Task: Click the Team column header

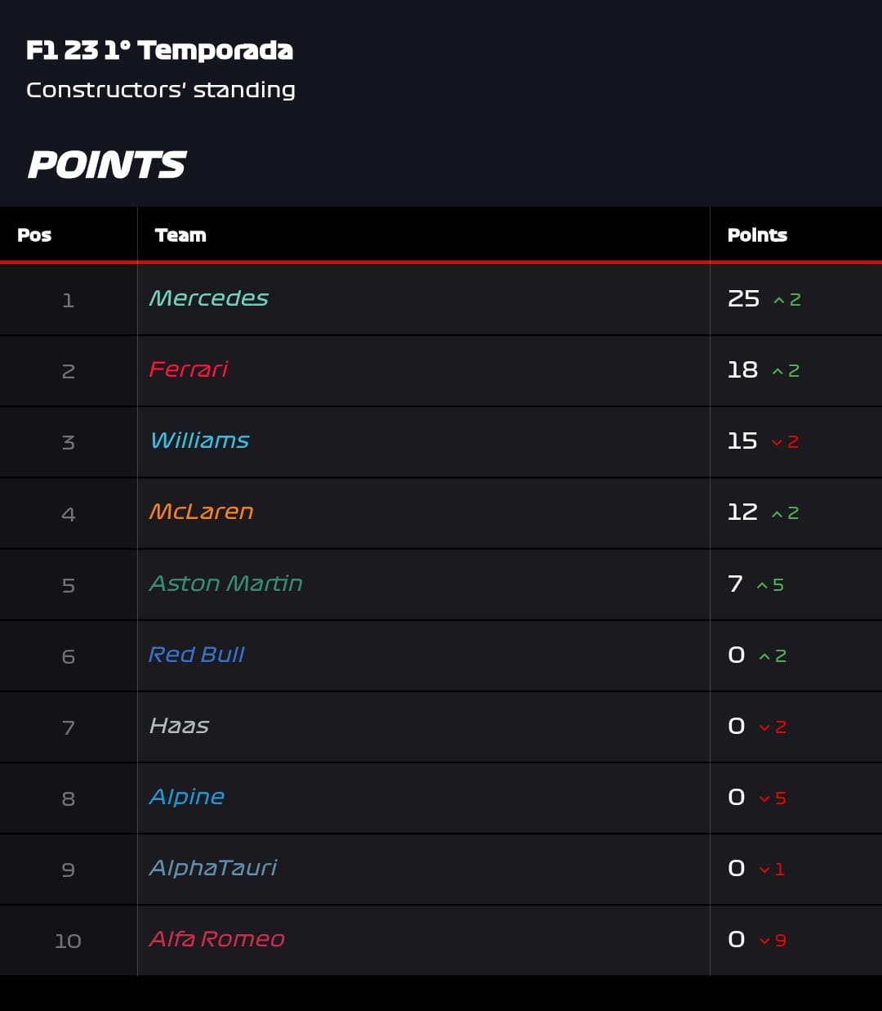Action: click(180, 235)
